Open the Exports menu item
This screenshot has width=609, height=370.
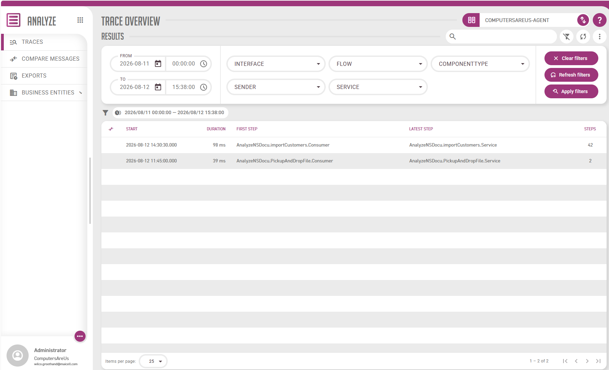pos(44,76)
